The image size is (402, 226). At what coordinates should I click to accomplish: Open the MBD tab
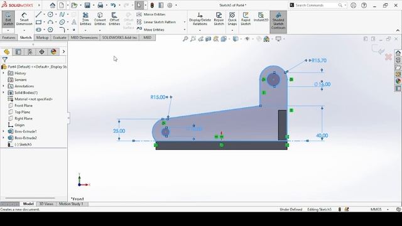147,38
